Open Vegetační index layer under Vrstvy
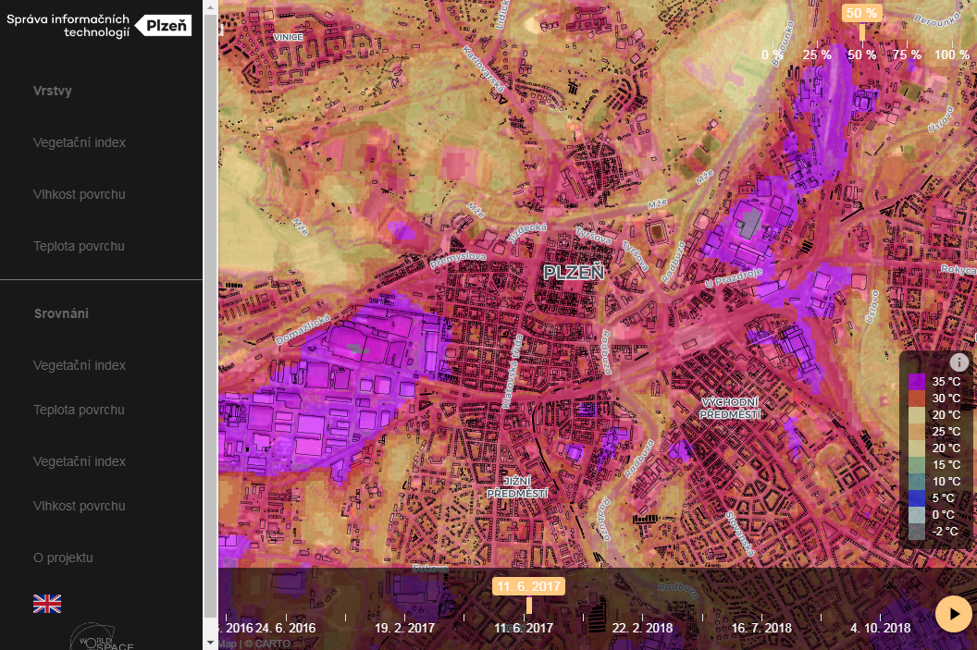Screen dimensions: 977x650 (x=80, y=142)
